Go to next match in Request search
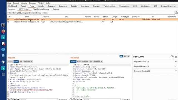 pyautogui.click(x=18, y=99)
